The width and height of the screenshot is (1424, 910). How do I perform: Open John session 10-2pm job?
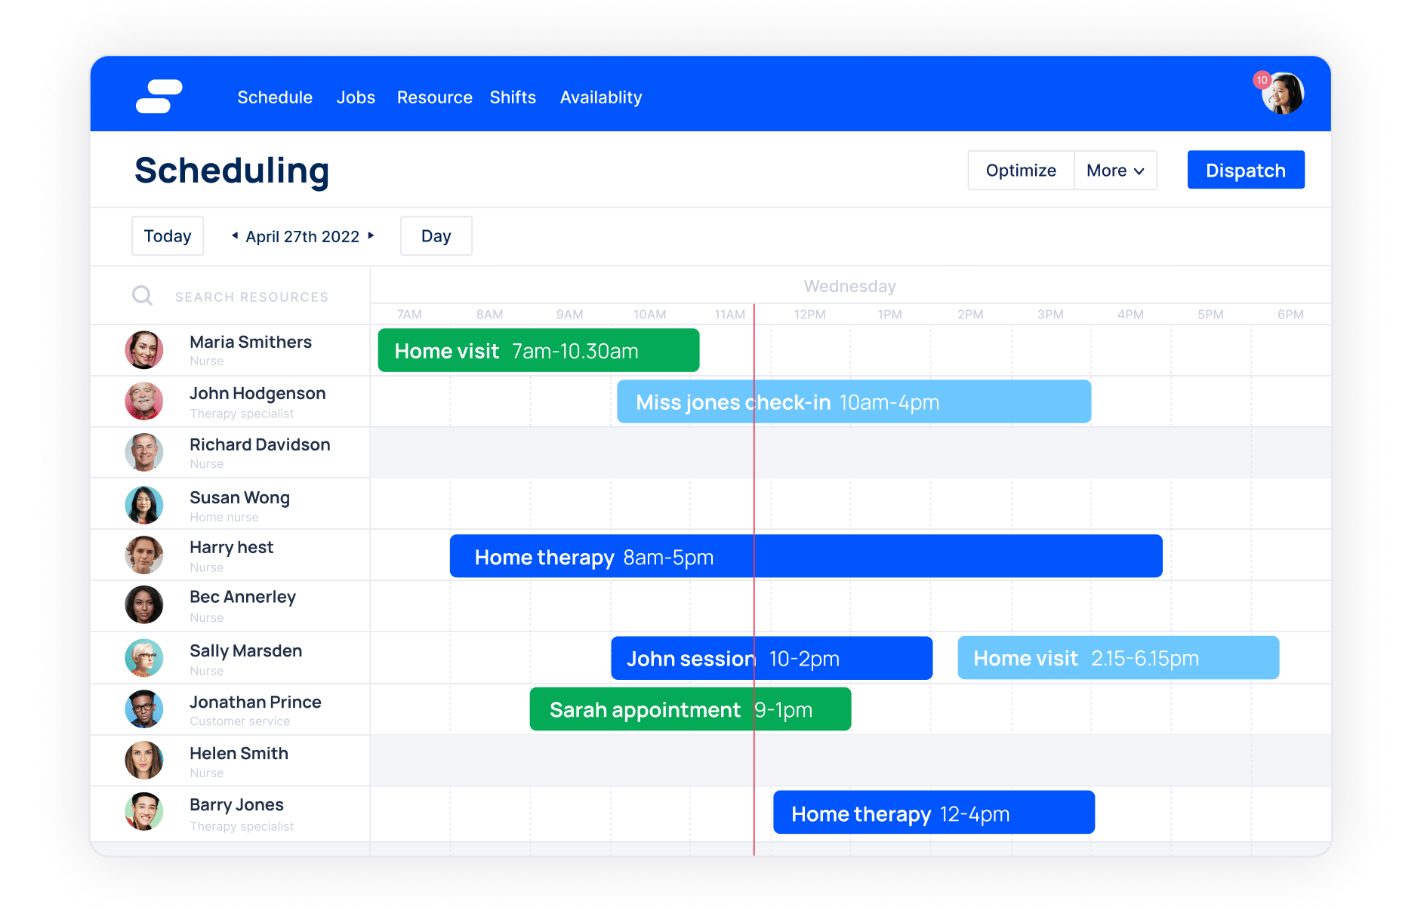(x=772, y=659)
